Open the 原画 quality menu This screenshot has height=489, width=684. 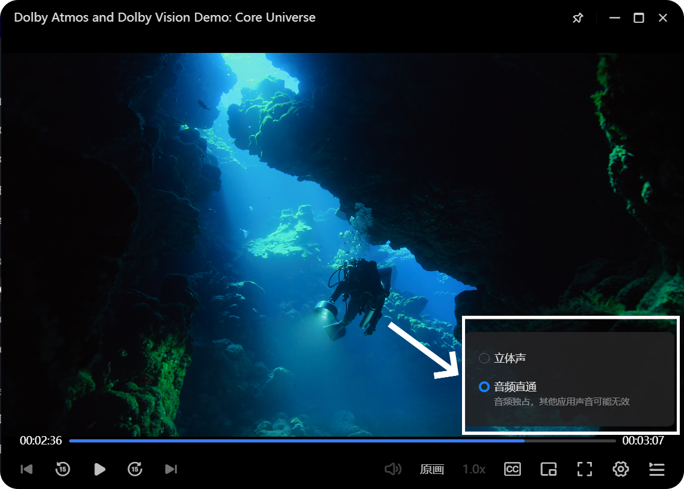click(x=432, y=469)
